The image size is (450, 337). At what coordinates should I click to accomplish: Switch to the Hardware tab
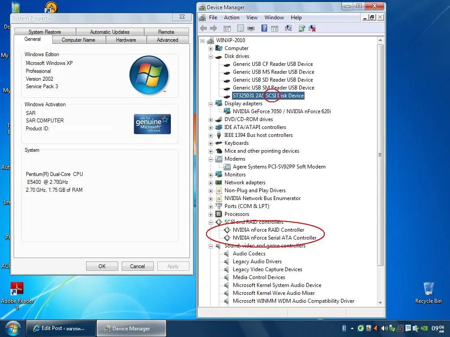tap(126, 40)
